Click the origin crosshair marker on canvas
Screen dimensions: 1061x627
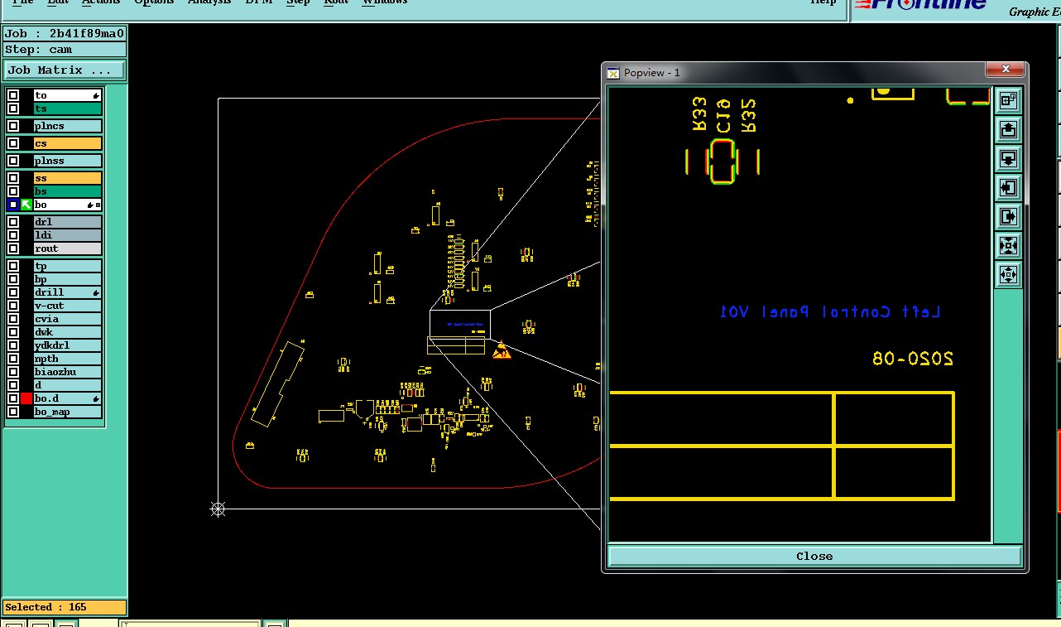(x=218, y=509)
